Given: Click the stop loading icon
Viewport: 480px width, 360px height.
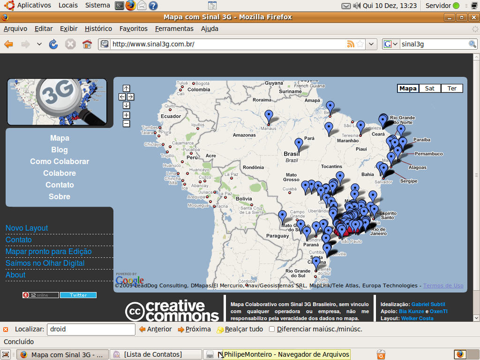Looking at the screenshot, I should coord(70,45).
